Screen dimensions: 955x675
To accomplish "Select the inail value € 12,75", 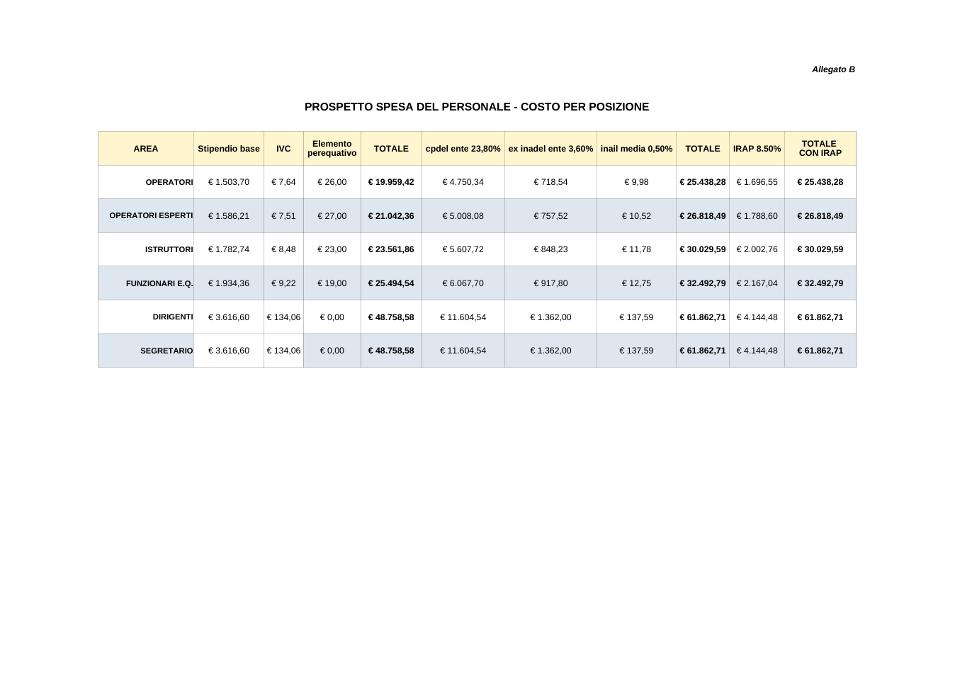I will coord(636,283).
